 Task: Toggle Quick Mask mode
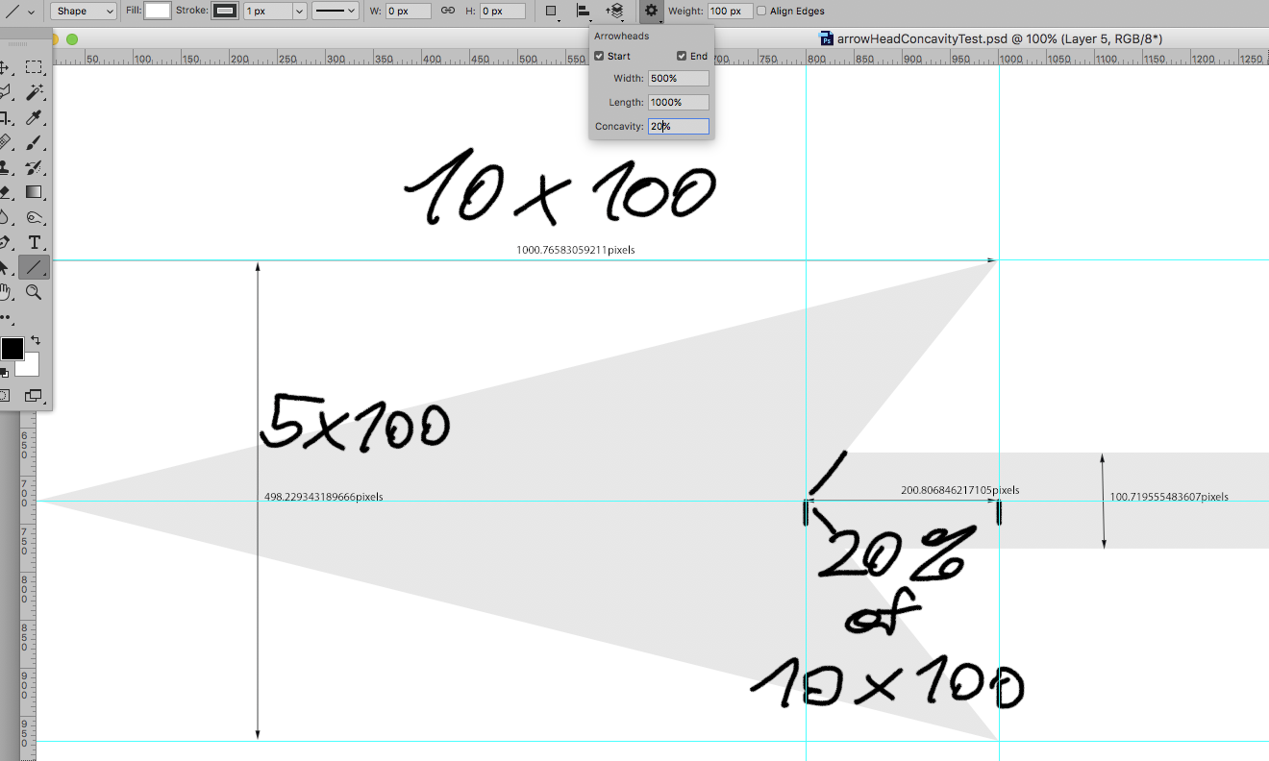(x=5, y=395)
